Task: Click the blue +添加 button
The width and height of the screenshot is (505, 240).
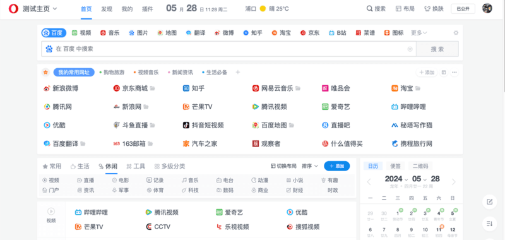Action: [x=337, y=166]
